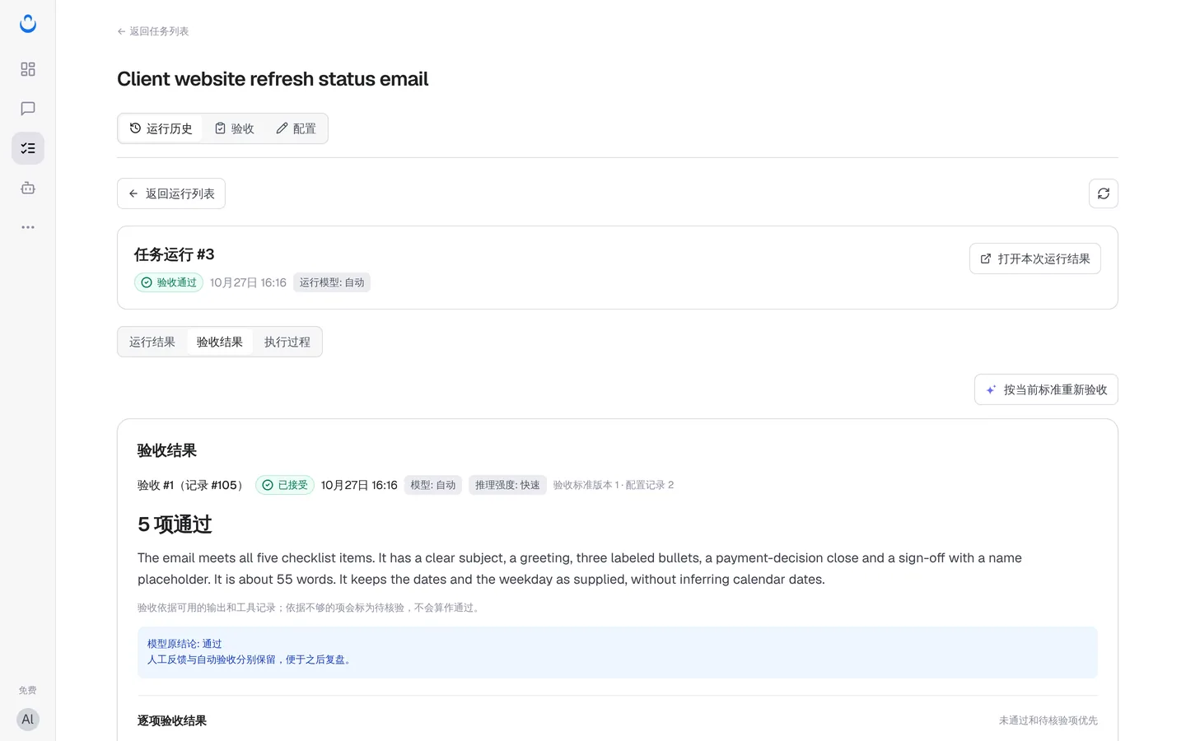
Task: Click the refresh icon button
Action: tap(1104, 193)
